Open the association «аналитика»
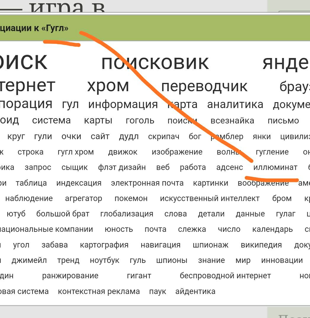The width and height of the screenshot is (310, 318). 235,105
